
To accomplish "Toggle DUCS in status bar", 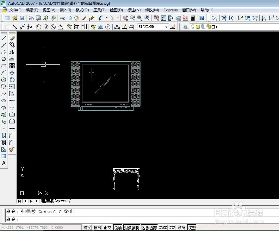I will [x=163, y=228].
